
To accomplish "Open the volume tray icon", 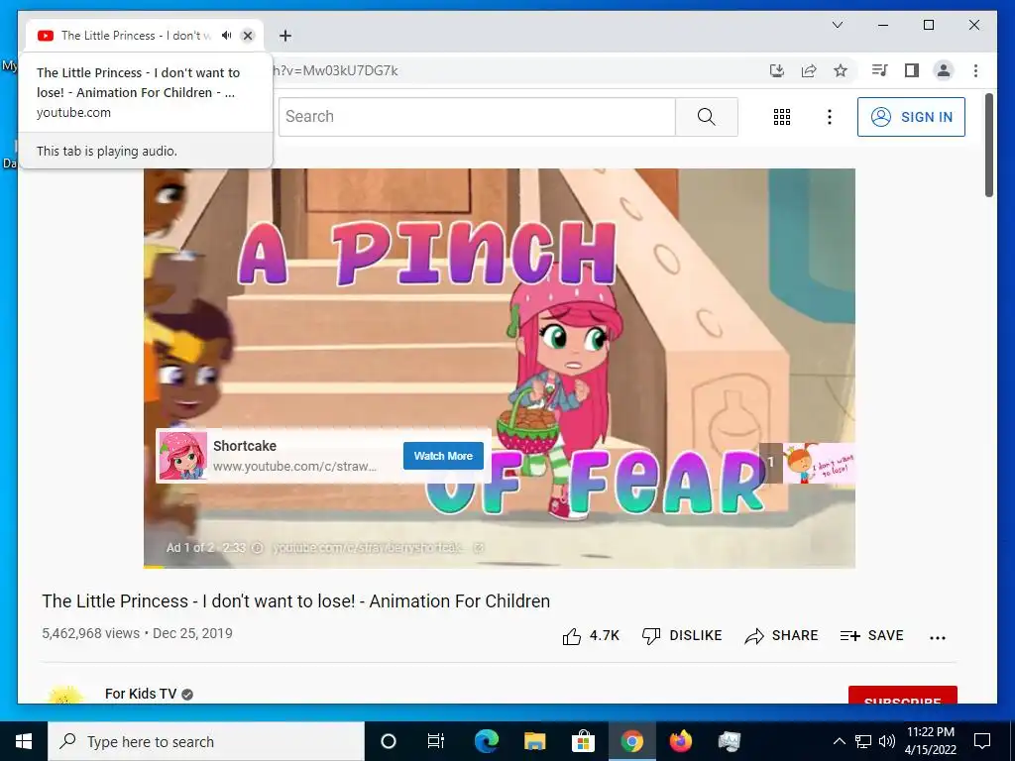I will click(x=887, y=741).
